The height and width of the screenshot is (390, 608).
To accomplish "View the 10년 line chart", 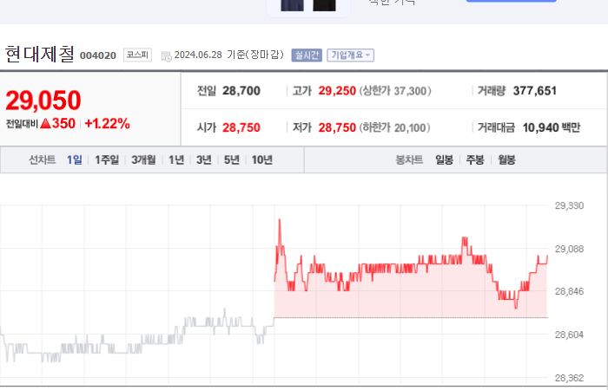I will (x=262, y=159).
